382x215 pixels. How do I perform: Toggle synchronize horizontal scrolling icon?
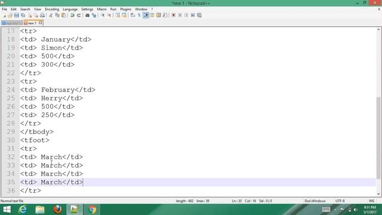[x=124, y=16]
